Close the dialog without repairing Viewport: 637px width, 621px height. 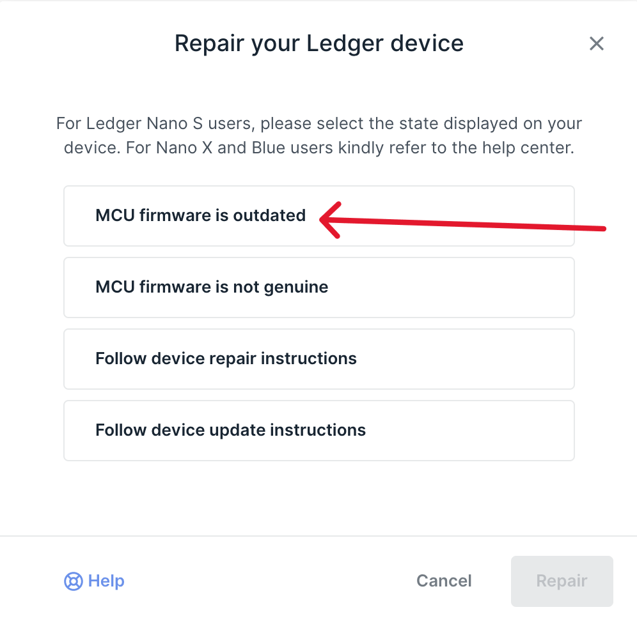[444, 581]
